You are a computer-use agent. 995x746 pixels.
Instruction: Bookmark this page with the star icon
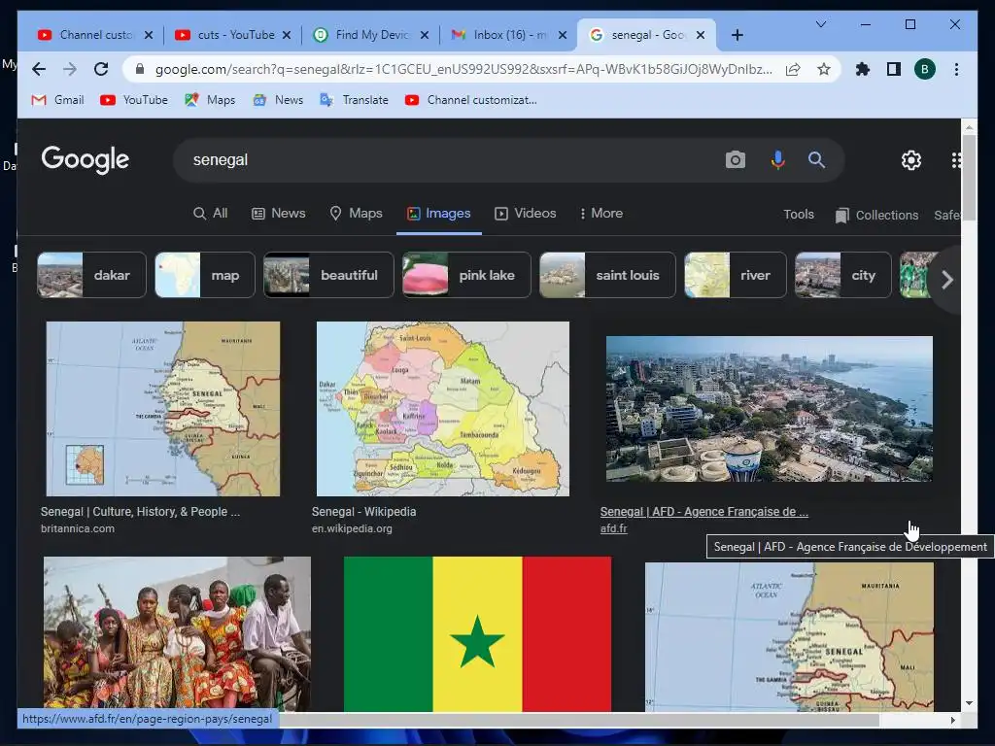point(824,69)
